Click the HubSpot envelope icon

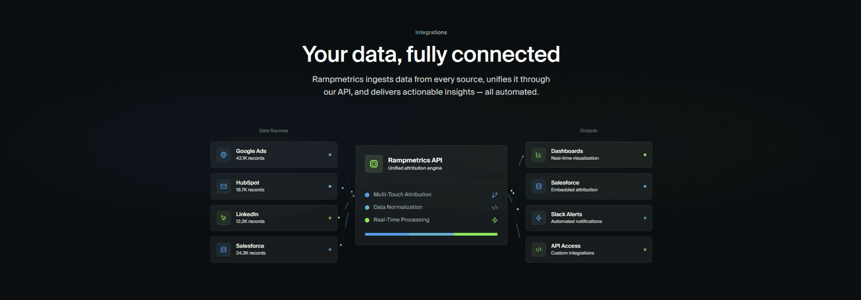224,186
